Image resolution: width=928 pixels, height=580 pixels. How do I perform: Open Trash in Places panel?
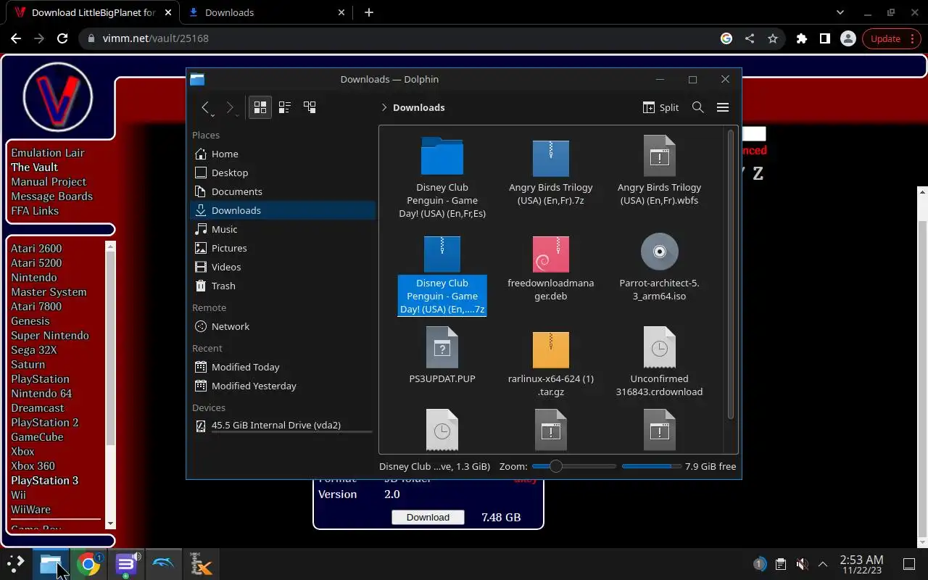point(283,286)
